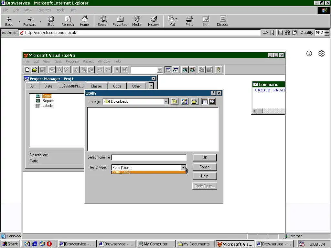Click the Command window scroll left arrow

pos(255,111)
